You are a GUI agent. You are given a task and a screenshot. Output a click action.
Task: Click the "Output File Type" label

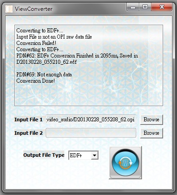point(44,155)
